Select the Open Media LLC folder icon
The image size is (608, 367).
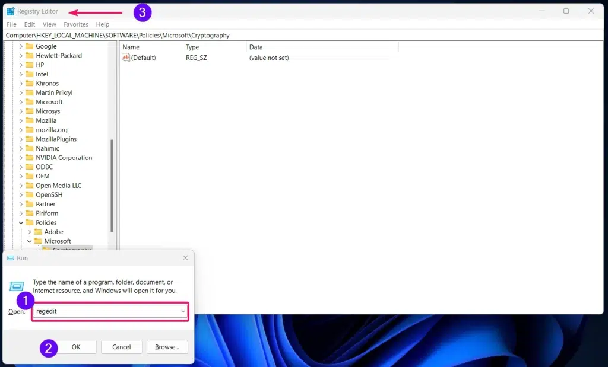point(30,186)
